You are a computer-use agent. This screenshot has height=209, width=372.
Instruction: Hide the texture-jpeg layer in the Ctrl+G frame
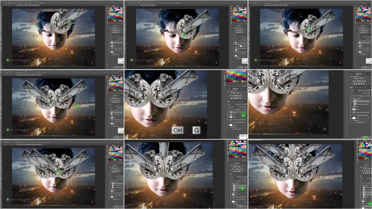click(x=228, y=120)
